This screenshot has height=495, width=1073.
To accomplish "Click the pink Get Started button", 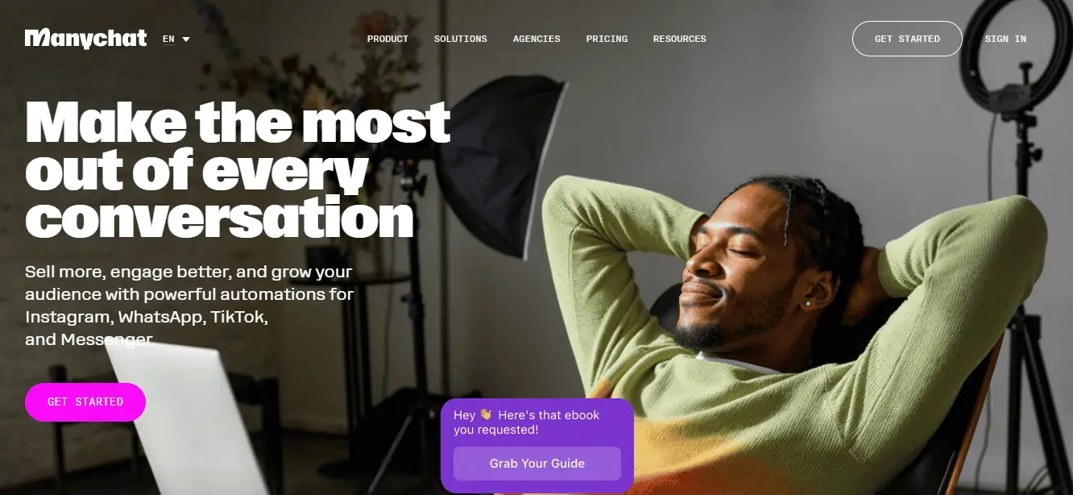I will pos(85,402).
